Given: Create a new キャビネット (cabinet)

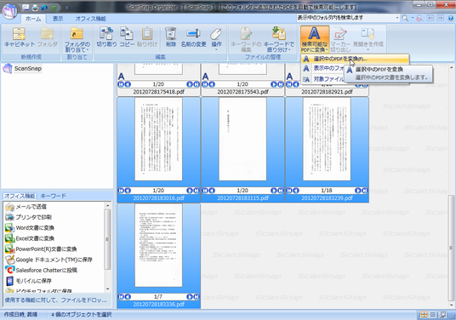Looking at the screenshot, I should tap(20, 37).
